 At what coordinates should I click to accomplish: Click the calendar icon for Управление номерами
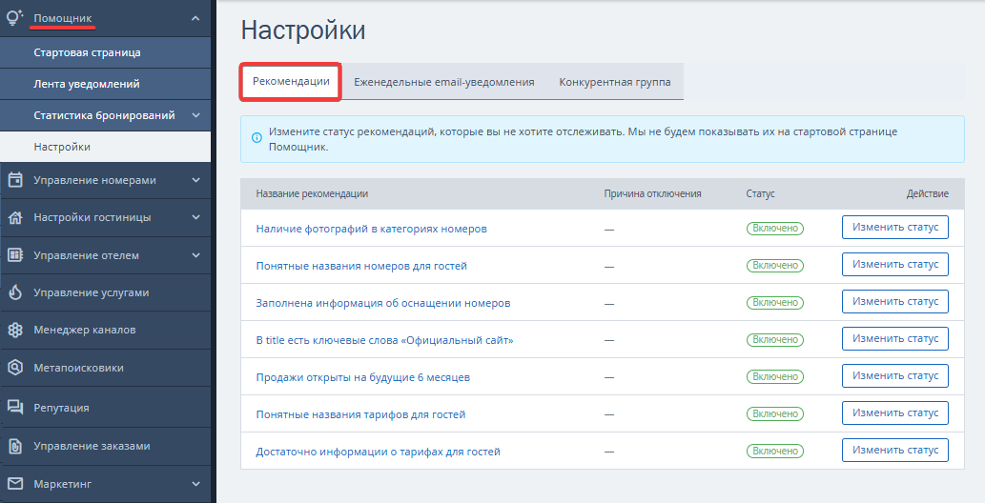pyautogui.click(x=15, y=180)
